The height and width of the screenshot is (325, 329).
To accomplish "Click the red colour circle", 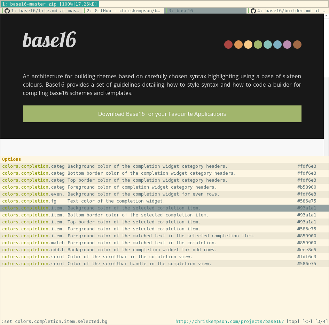I will coord(228,45).
